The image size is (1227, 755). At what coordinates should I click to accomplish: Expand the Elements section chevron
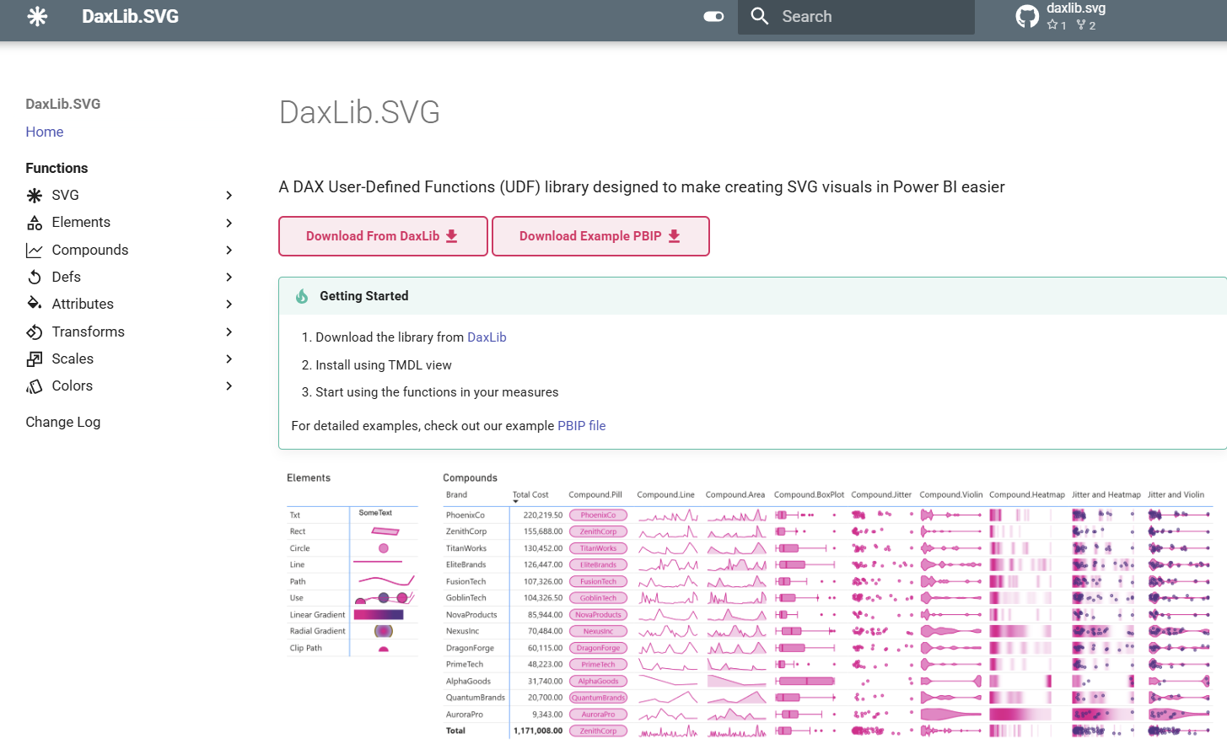click(x=228, y=222)
